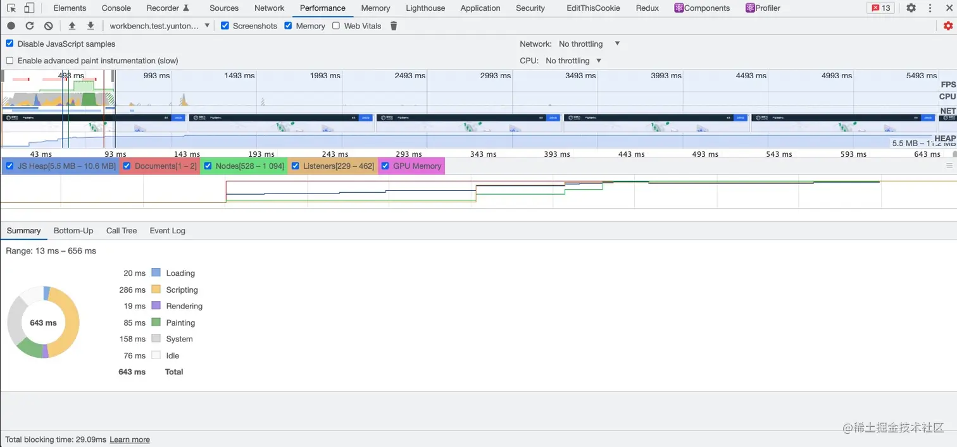Image resolution: width=957 pixels, height=447 pixels.
Task: Select the Performance panel tab
Action: tap(323, 8)
